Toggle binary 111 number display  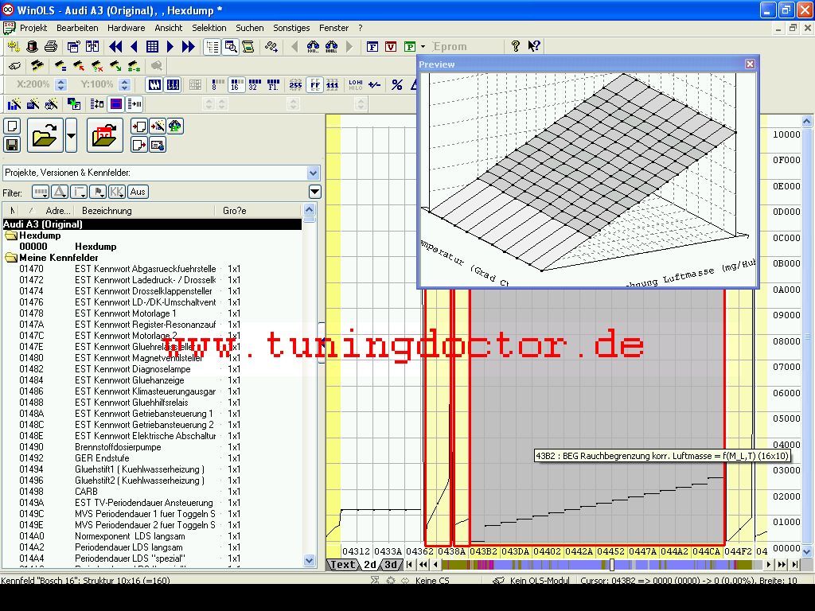pyautogui.click(x=333, y=84)
